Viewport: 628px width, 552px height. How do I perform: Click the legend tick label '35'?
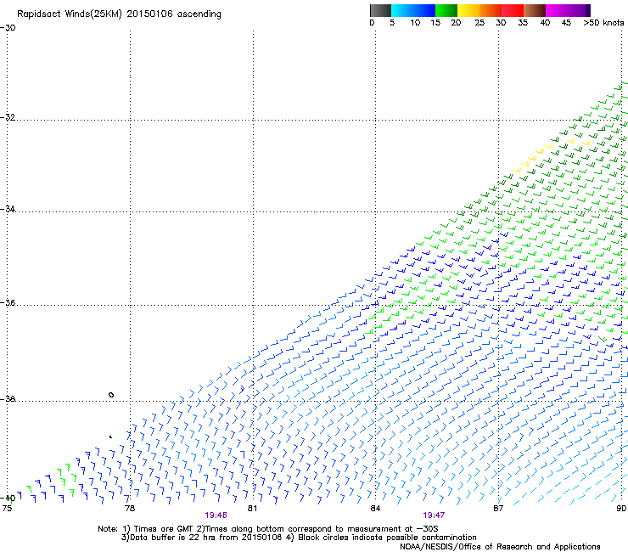coord(523,23)
